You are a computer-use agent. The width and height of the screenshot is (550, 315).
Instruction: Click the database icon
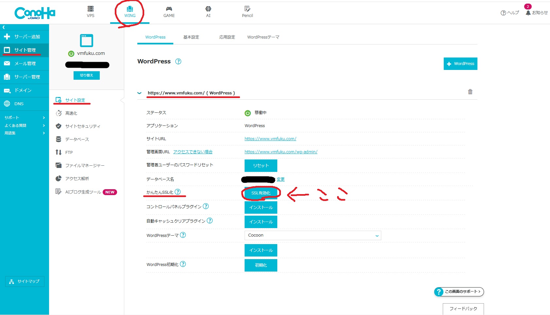pyautogui.click(x=59, y=139)
